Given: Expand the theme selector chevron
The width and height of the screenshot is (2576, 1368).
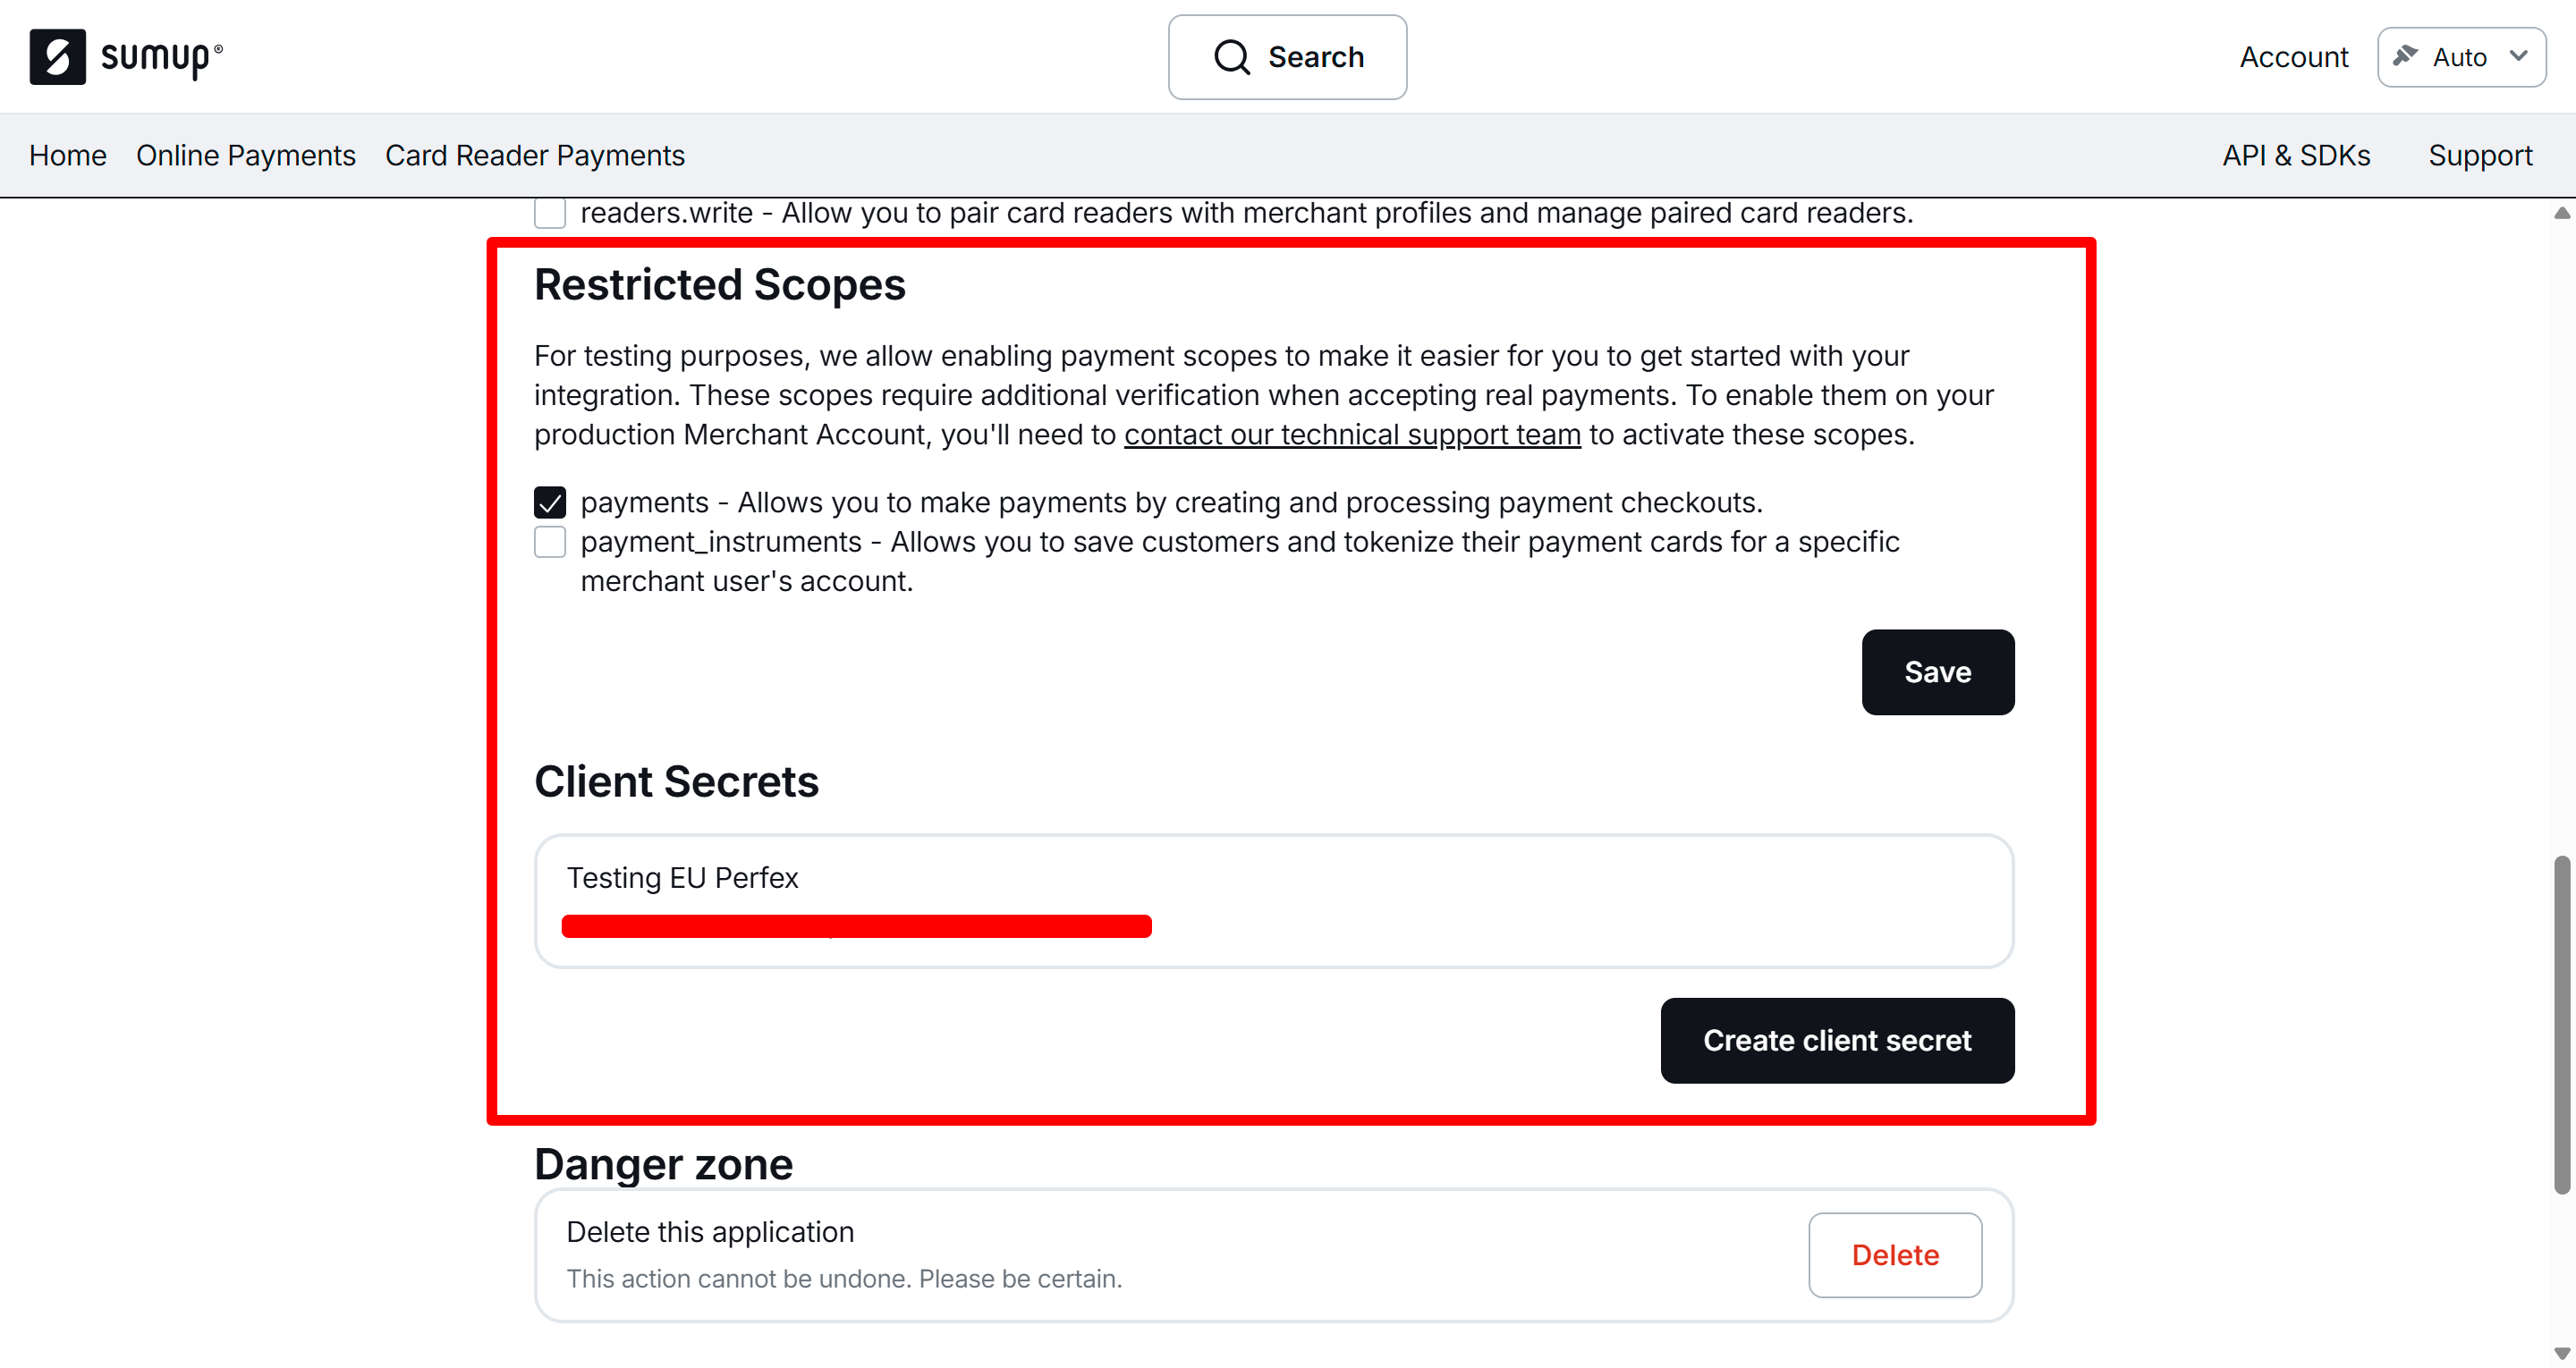Looking at the screenshot, I should [x=2519, y=56].
